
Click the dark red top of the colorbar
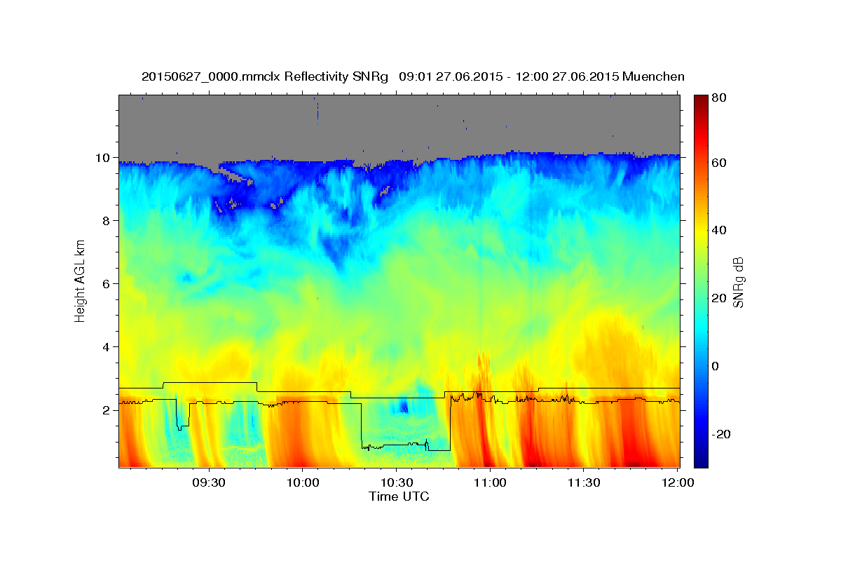click(x=701, y=100)
